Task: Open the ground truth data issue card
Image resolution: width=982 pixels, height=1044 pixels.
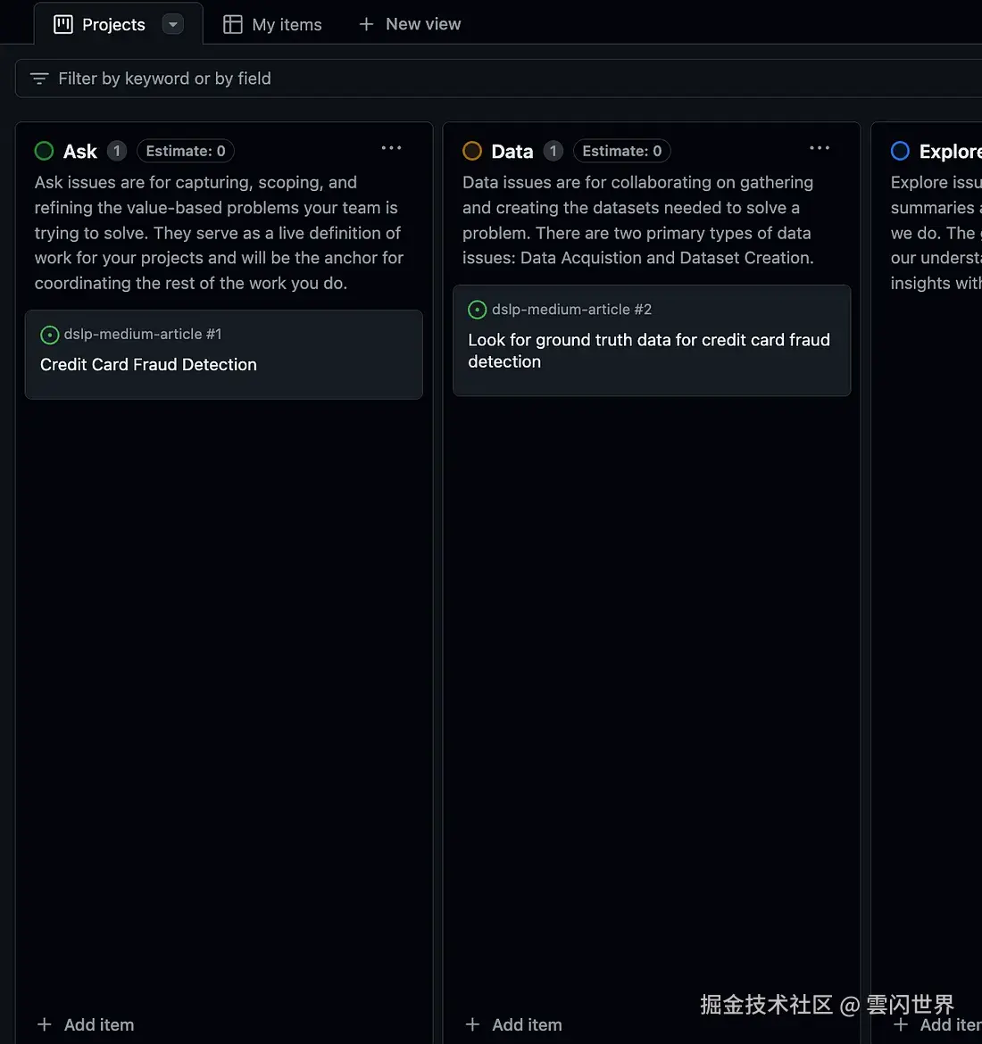Action: [649, 351]
